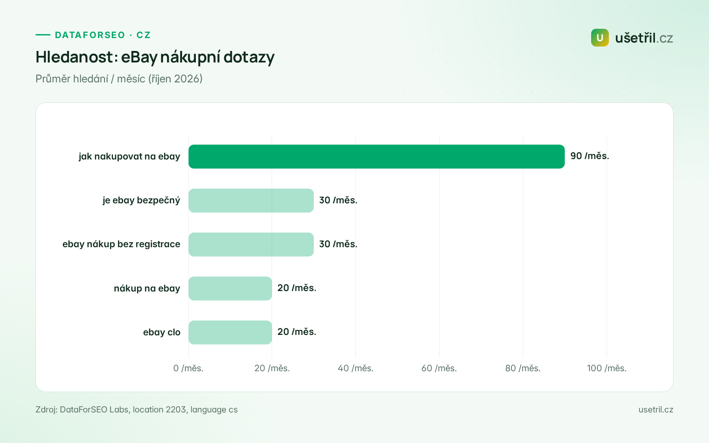Click the '40 /měs.' axis tick
Image resolution: width=709 pixels, height=443 pixels.
click(x=356, y=368)
